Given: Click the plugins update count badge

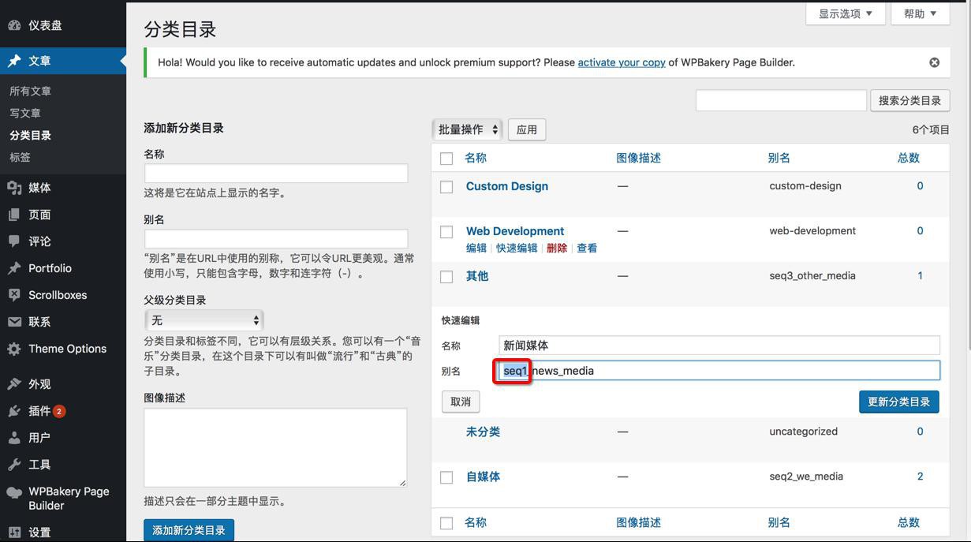Looking at the screenshot, I should pyautogui.click(x=59, y=411).
